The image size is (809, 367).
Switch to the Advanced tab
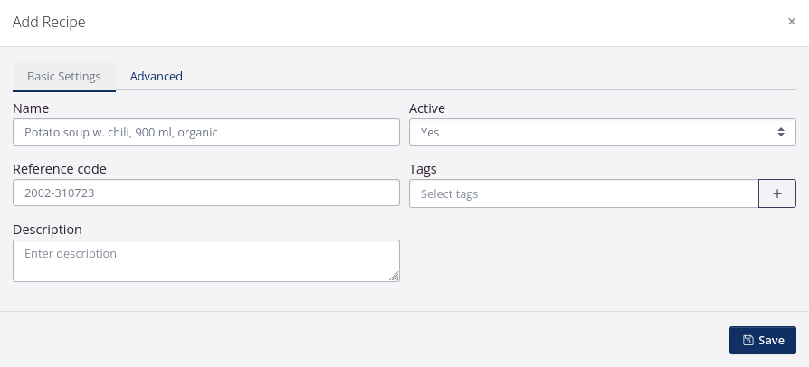pyautogui.click(x=156, y=77)
